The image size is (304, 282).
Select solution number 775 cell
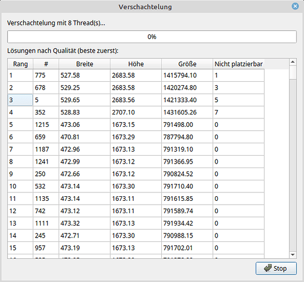(46, 76)
